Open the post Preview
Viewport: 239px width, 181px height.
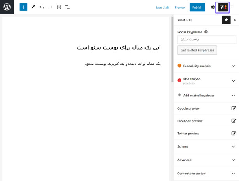(x=180, y=7)
